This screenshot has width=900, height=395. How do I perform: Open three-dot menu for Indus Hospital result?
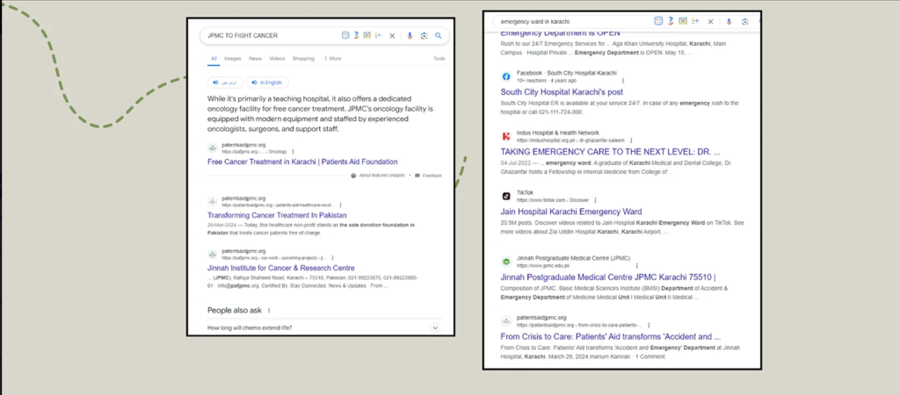click(631, 140)
